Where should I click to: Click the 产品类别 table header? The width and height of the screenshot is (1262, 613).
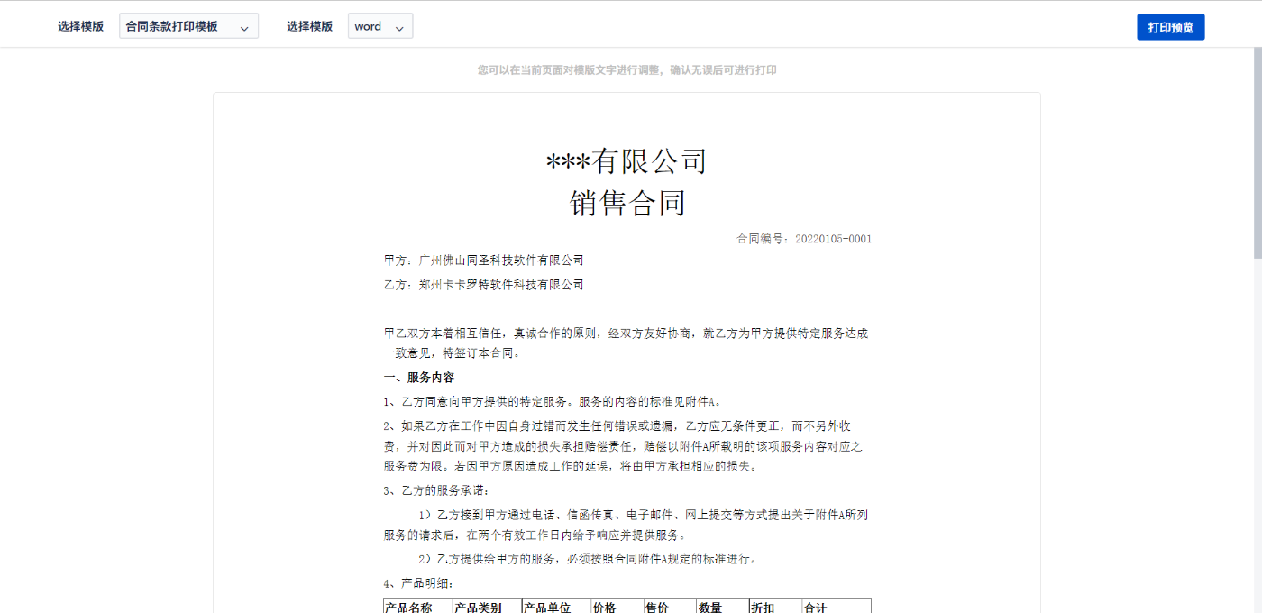point(488,607)
